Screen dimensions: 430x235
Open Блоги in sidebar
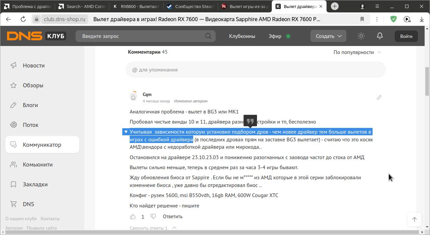tap(42, 105)
